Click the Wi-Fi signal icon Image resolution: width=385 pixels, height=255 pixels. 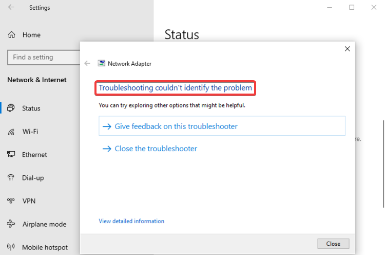[11, 132]
